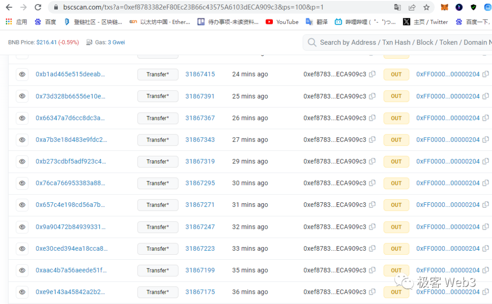
Task: Show quick view for transaction 0xe9e143a45842a2b2
Action: pos(22,292)
